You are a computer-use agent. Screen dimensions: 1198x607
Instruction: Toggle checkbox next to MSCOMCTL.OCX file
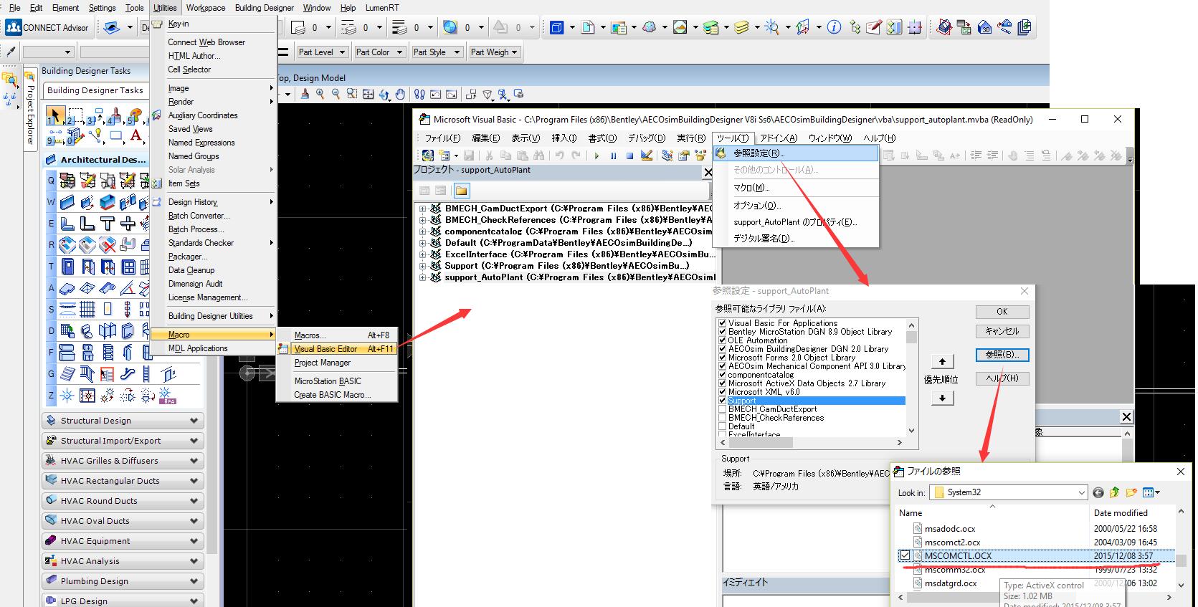[x=905, y=555]
